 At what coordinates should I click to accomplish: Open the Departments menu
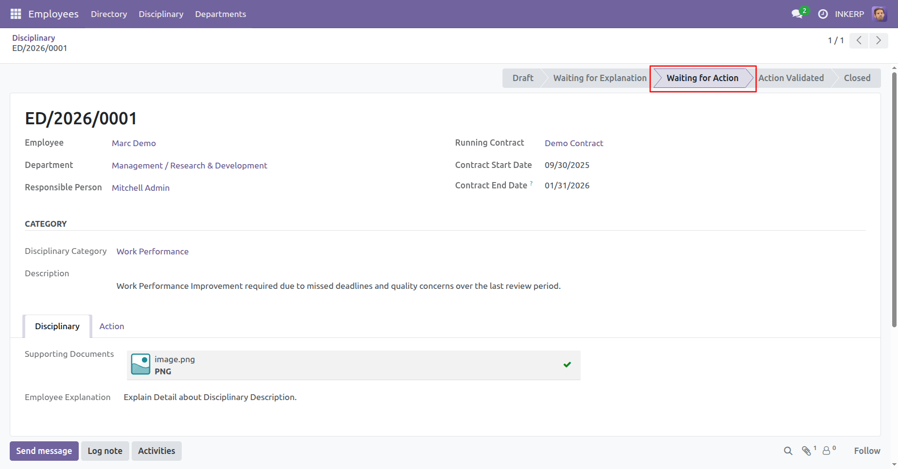coord(221,14)
